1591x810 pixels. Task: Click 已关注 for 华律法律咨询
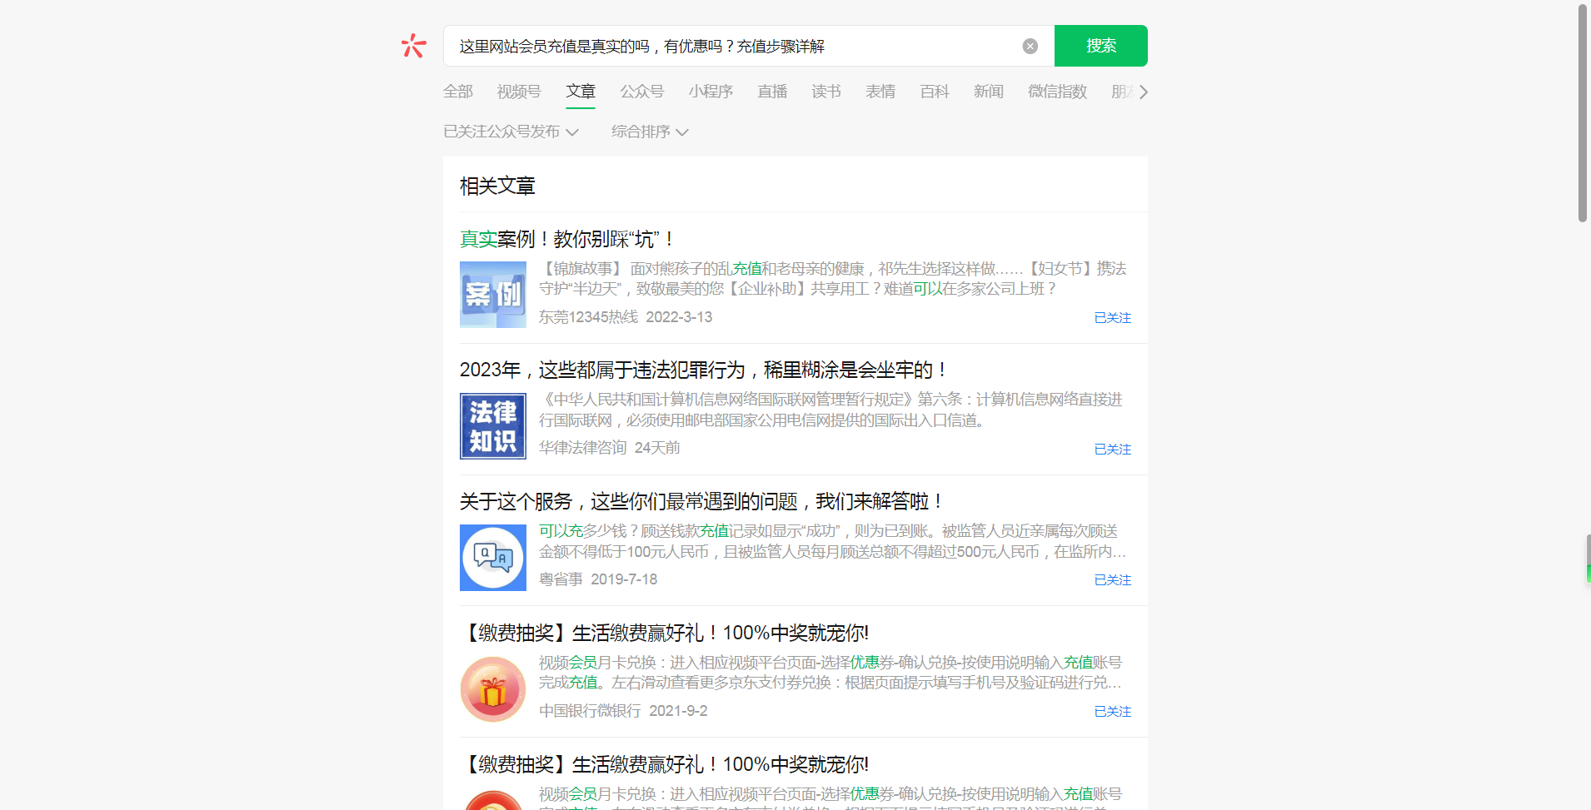1113,450
